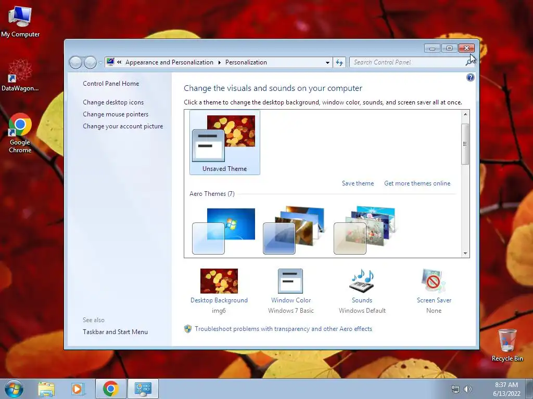Click Get more themes online
Image resolution: width=533 pixels, height=399 pixels.
[417, 183]
